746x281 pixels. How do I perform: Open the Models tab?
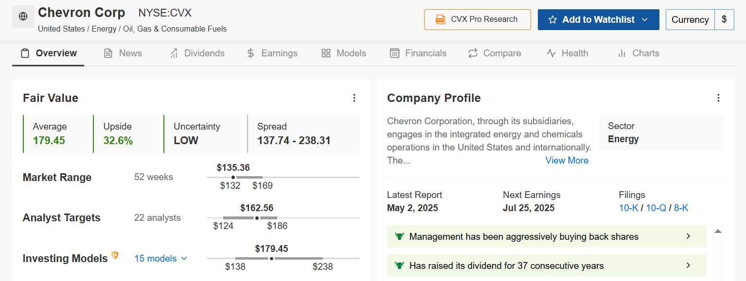coord(344,53)
